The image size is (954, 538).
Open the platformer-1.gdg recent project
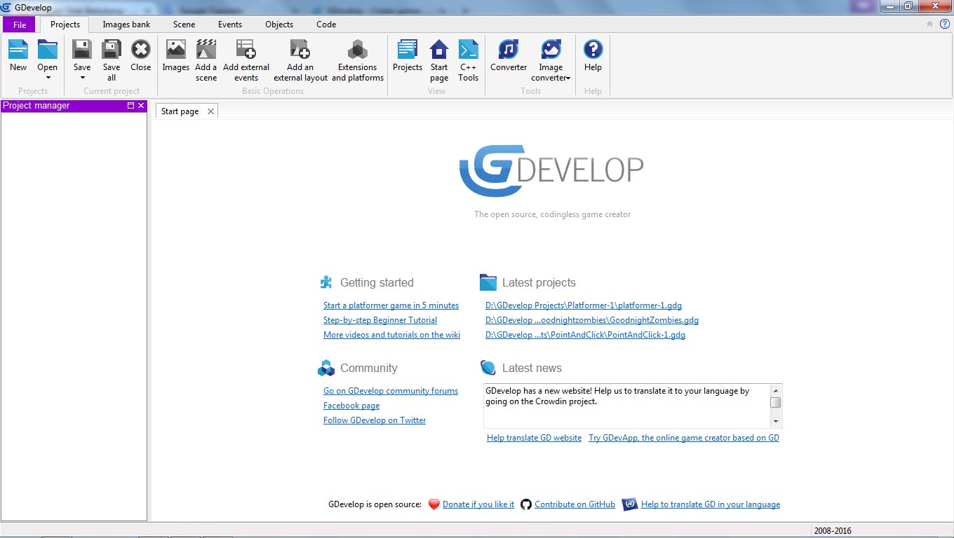pyautogui.click(x=583, y=305)
